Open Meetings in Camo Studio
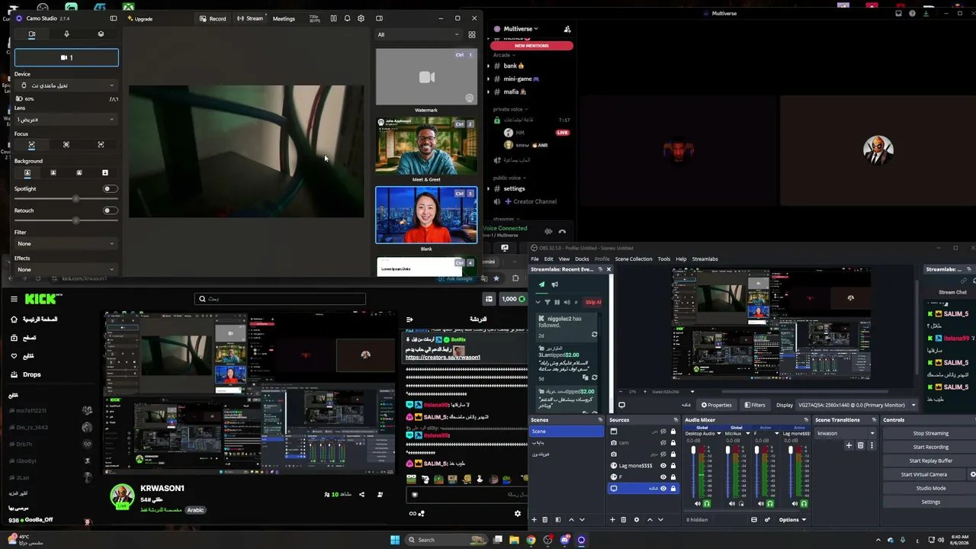The image size is (976, 549). pyautogui.click(x=284, y=18)
